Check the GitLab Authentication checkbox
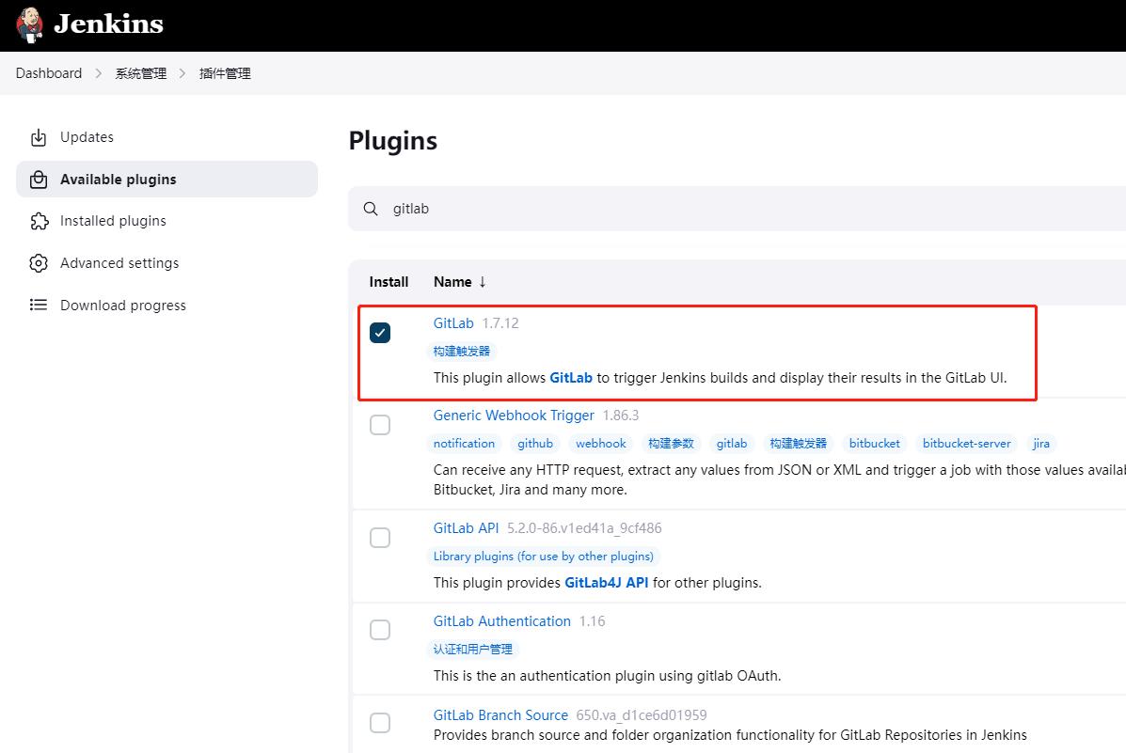This screenshot has height=753, width=1126. 380,629
